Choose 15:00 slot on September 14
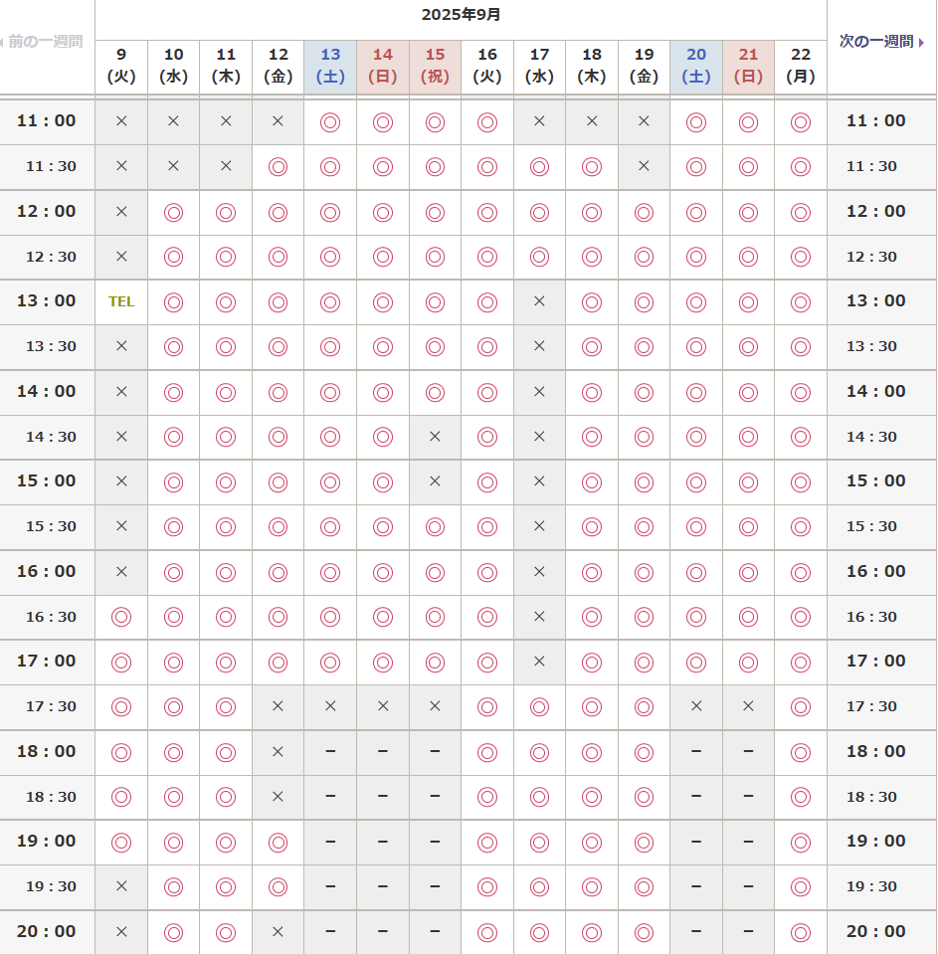This screenshot has width=938, height=954. (x=383, y=481)
